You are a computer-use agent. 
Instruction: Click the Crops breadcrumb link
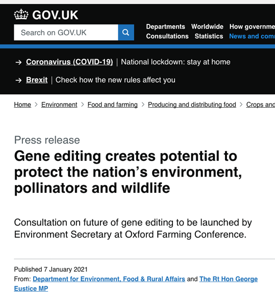point(261,105)
